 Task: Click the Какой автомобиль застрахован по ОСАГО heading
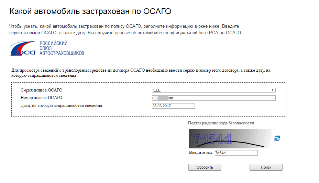point(90,11)
